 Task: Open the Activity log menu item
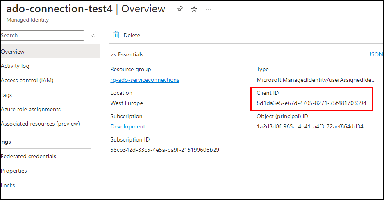15,66
